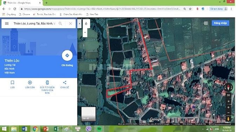Go back with browser back arrow
236x132 pixels.
point(4,9)
